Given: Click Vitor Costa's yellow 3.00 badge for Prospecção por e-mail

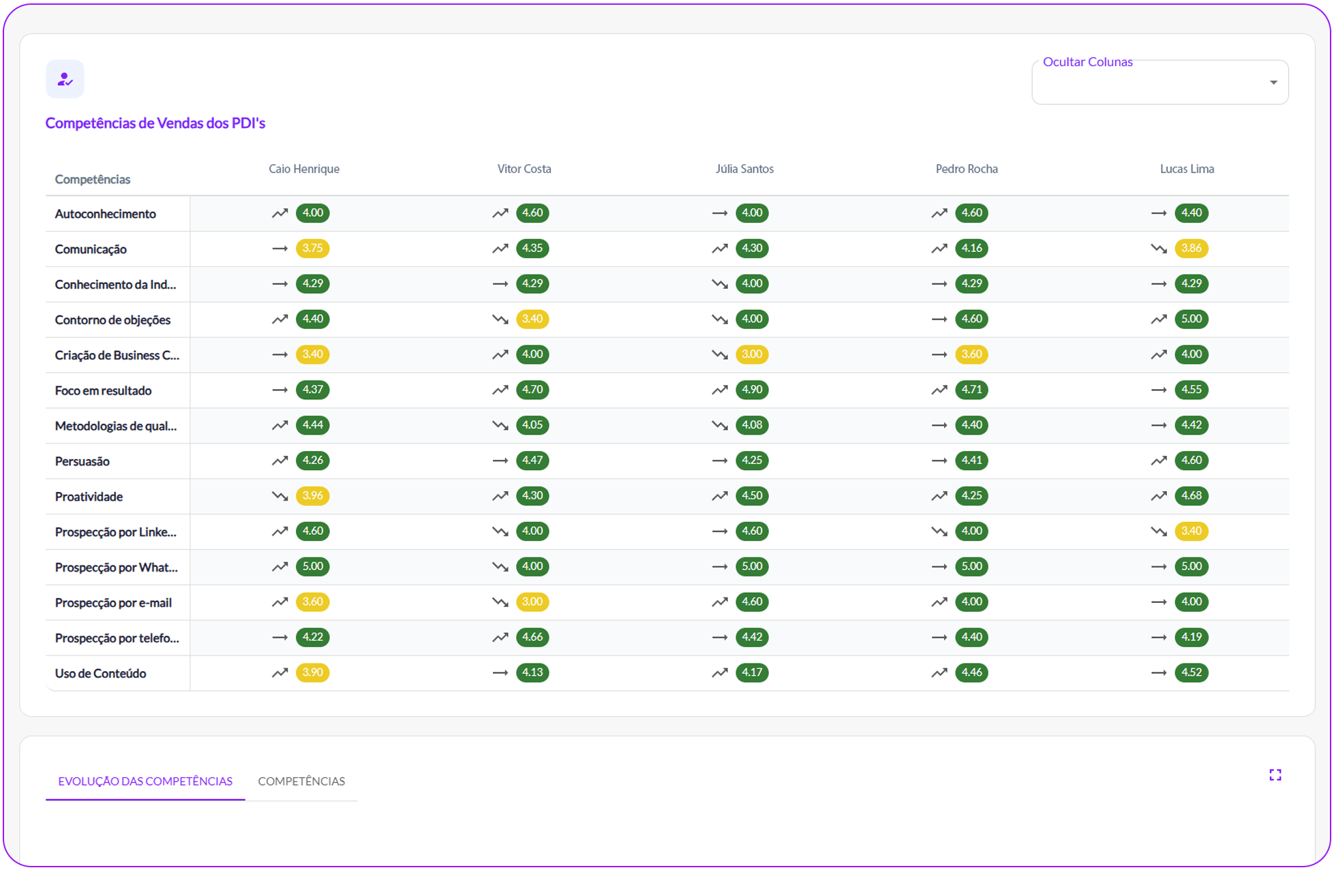Looking at the screenshot, I should 532,602.
